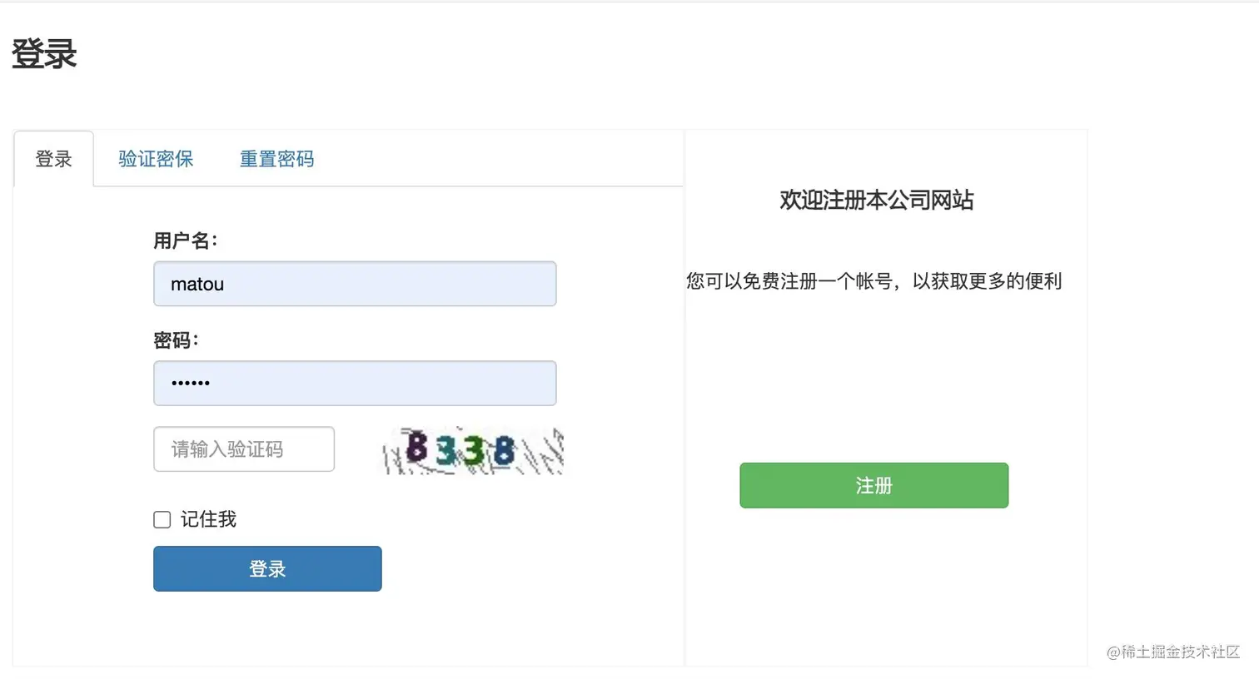Click the 欢迎注册本公司网站 heading

pyautogui.click(x=876, y=201)
